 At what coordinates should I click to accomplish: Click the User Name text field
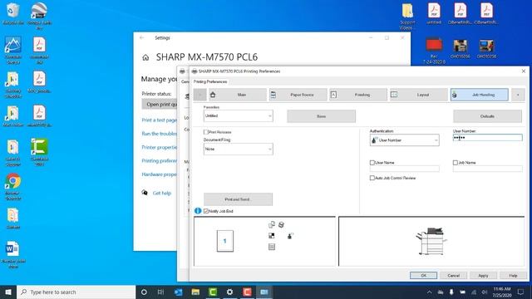[405, 169]
